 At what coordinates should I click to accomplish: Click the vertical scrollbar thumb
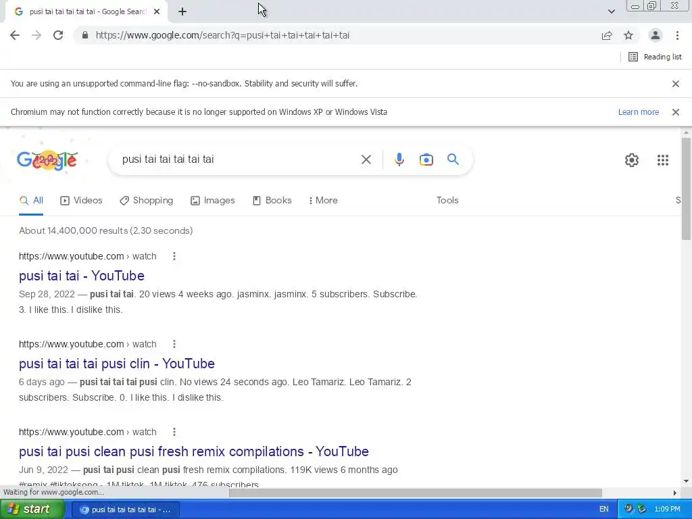pos(686,189)
